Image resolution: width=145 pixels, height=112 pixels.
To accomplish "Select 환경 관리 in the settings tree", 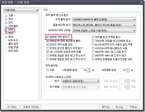I will pyautogui.click(x=13, y=51).
